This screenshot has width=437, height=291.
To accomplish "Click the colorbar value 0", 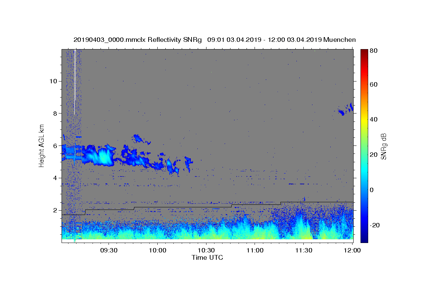I will tap(372, 190).
